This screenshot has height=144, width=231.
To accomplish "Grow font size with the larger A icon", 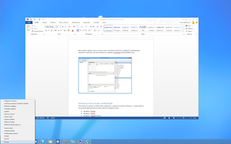I will [x=63, y=27].
